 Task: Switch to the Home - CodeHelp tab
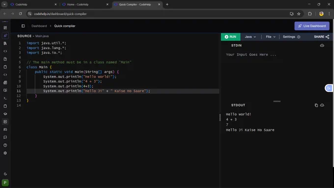point(85,4)
